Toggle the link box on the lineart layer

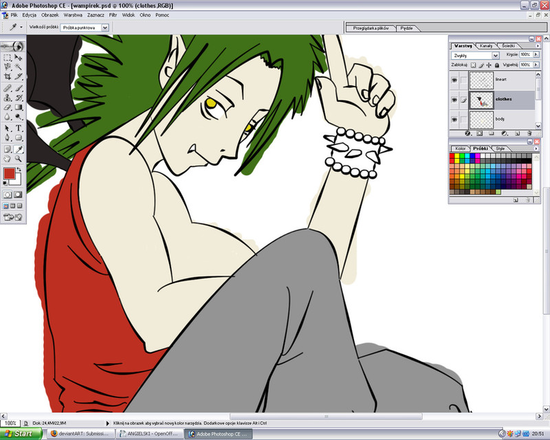(463, 80)
